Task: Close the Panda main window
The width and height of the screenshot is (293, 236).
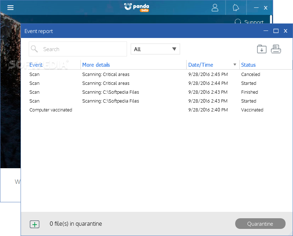Action: point(266,8)
